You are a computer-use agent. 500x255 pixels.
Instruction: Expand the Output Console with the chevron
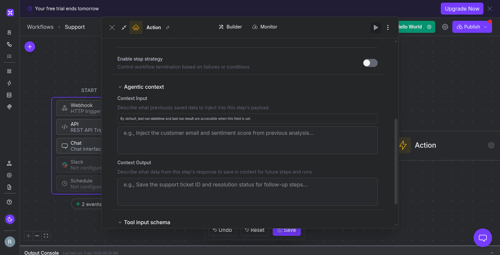[492, 253]
